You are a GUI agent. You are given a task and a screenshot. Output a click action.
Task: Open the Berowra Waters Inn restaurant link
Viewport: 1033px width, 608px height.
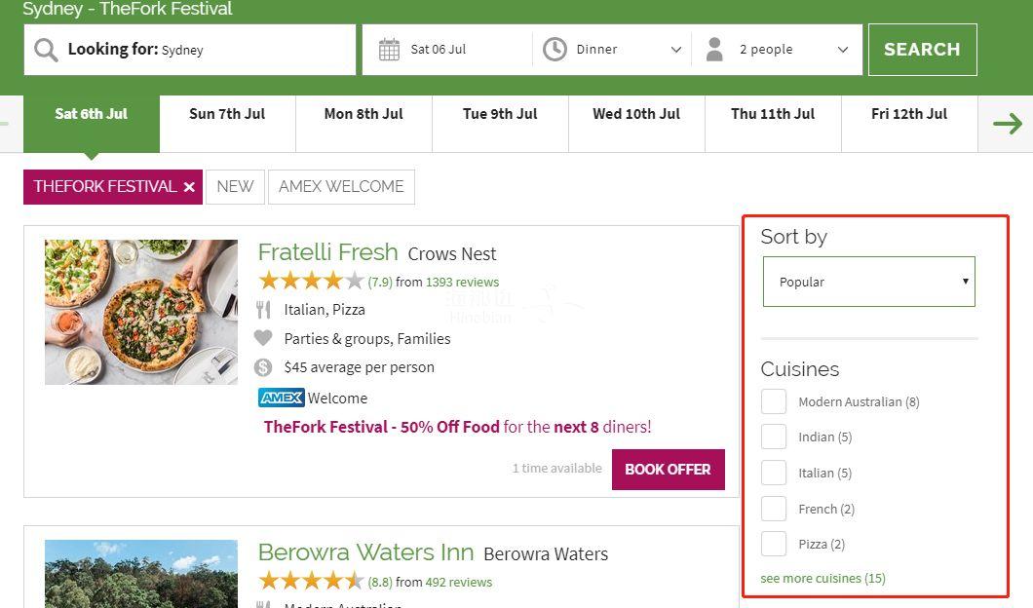[365, 552]
